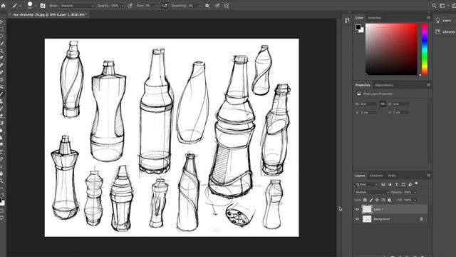Viewport: 456px width, 257px height.
Task: Open the layer filter Kind dropdown
Action: (x=366, y=184)
